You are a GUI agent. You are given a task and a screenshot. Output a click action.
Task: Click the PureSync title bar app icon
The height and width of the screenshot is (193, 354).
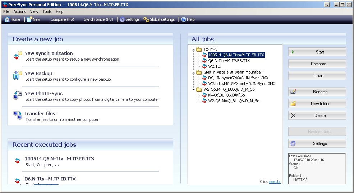coord(5,5)
